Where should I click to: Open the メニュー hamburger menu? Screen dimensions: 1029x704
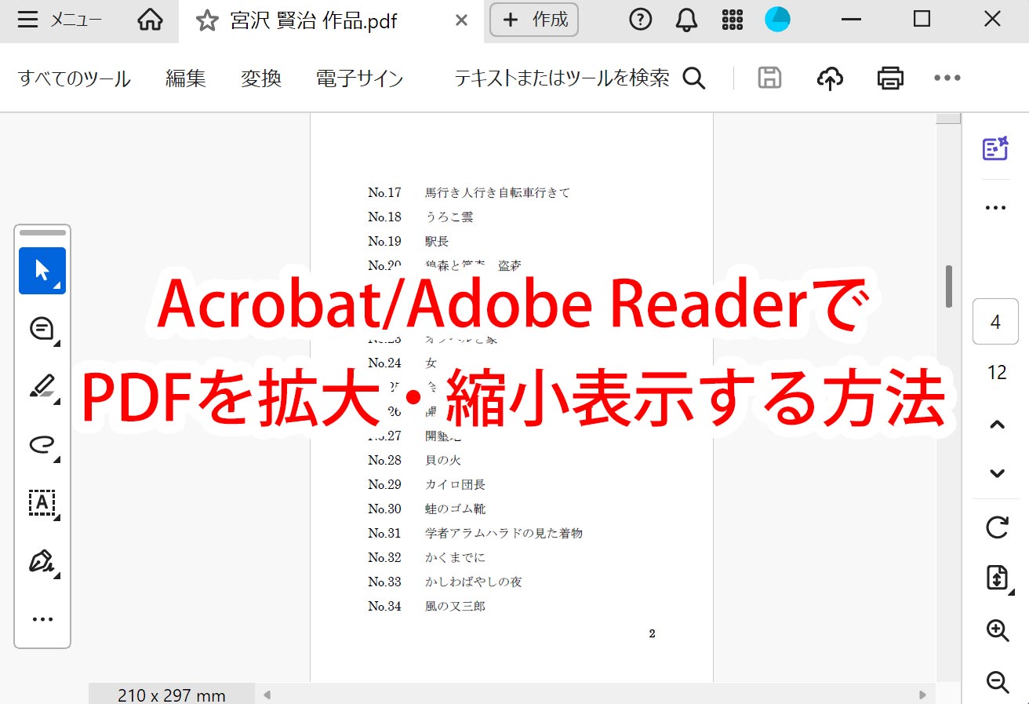(60, 20)
